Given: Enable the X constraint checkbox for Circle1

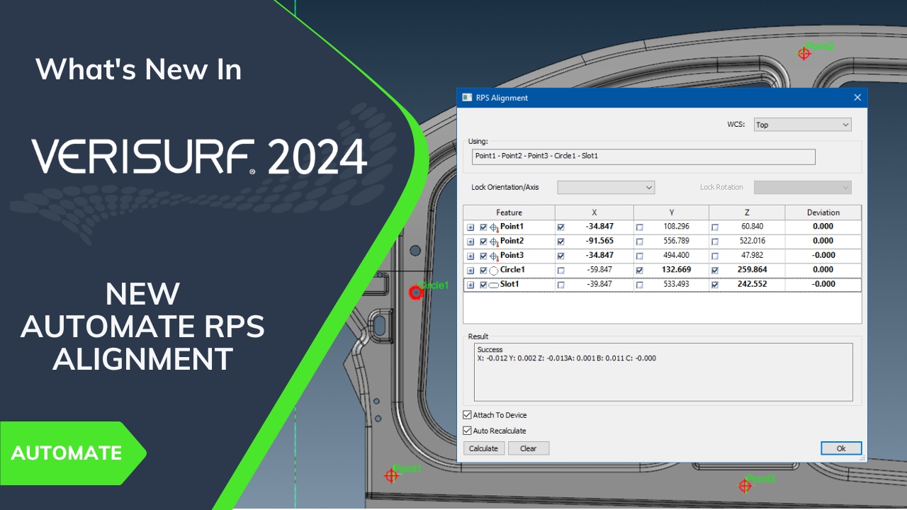Looking at the screenshot, I should 561,271.
